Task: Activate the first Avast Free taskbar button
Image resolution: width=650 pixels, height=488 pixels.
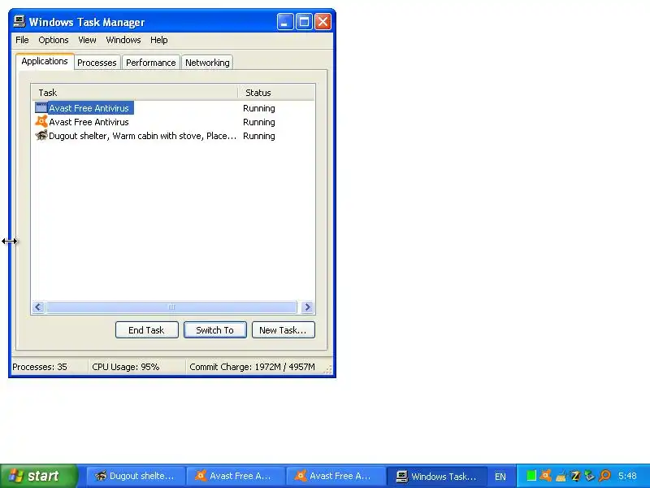Action: [235, 476]
